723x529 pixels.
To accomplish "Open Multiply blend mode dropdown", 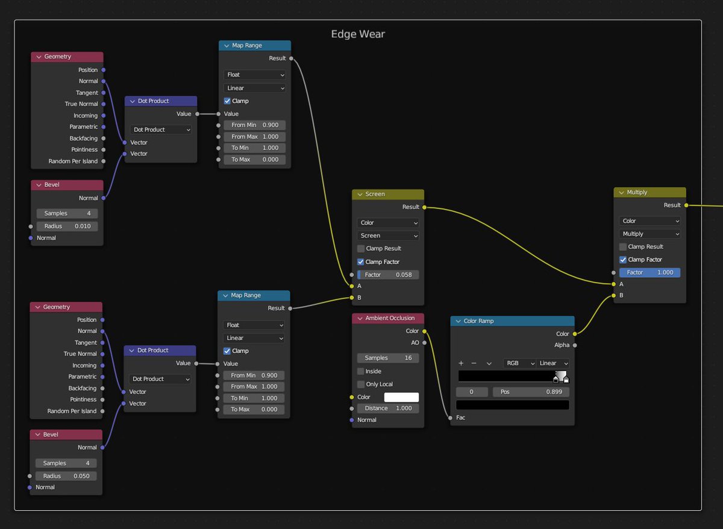I will click(x=650, y=234).
